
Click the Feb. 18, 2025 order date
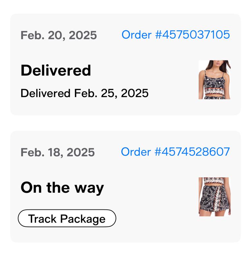pyautogui.click(x=58, y=152)
